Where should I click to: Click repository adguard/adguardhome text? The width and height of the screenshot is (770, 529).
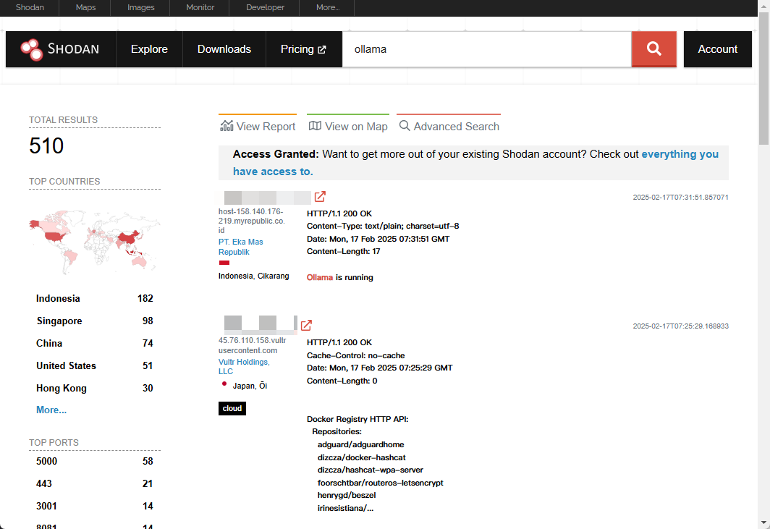click(361, 444)
